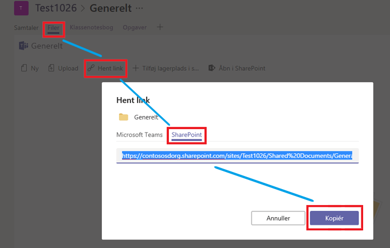Viewport: 390px width, 248px height.
Task: Click the SharePoint URL text field
Action: coord(237,155)
